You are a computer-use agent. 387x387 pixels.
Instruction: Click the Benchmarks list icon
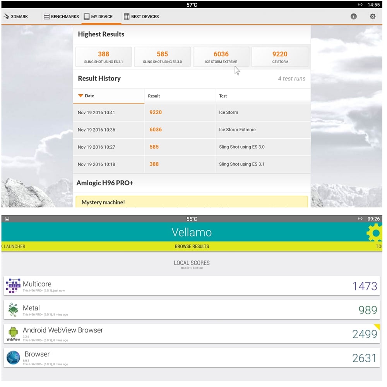pyautogui.click(x=46, y=16)
